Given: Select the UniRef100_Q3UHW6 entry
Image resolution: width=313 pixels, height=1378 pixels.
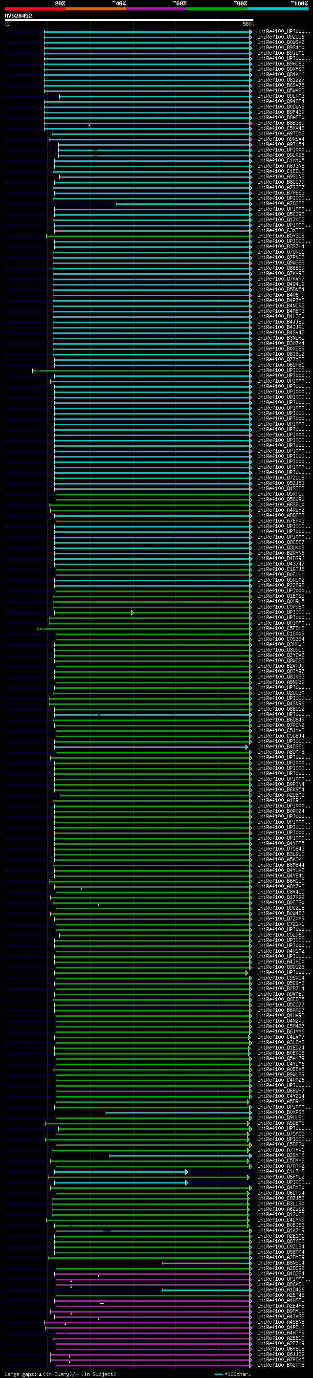Looking at the screenshot, I should coord(280,645).
